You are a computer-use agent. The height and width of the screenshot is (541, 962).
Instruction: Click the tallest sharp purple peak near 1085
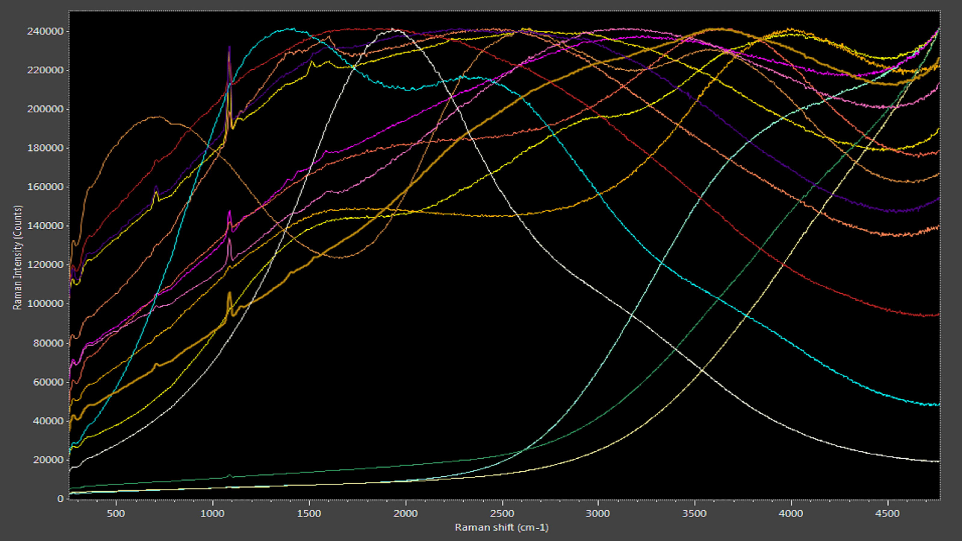click(x=229, y=47)
